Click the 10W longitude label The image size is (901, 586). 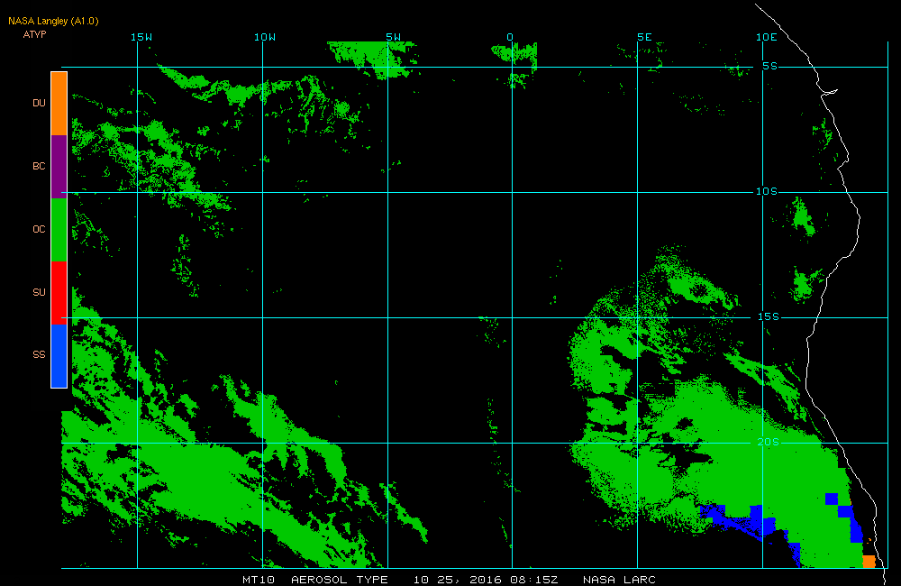click(x=265, y=37)
